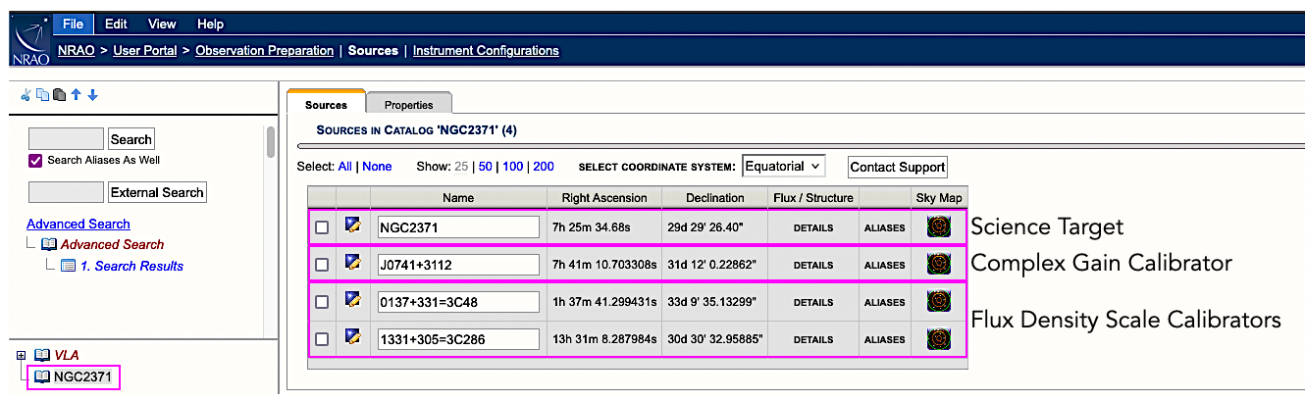Select the NGC2371 catalog in the tree
The height and width of the screenshot is (401, 1305).
(81, 376)
